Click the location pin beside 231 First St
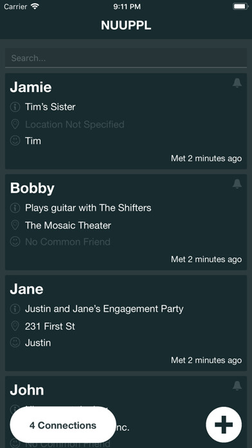This screenshot has width=252, height=448. (x=15, y=326)
